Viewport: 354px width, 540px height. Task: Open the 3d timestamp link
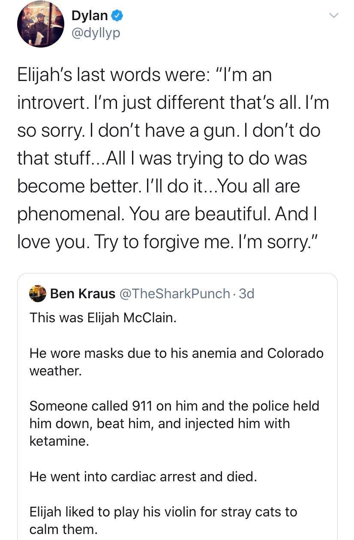[246, 293]
